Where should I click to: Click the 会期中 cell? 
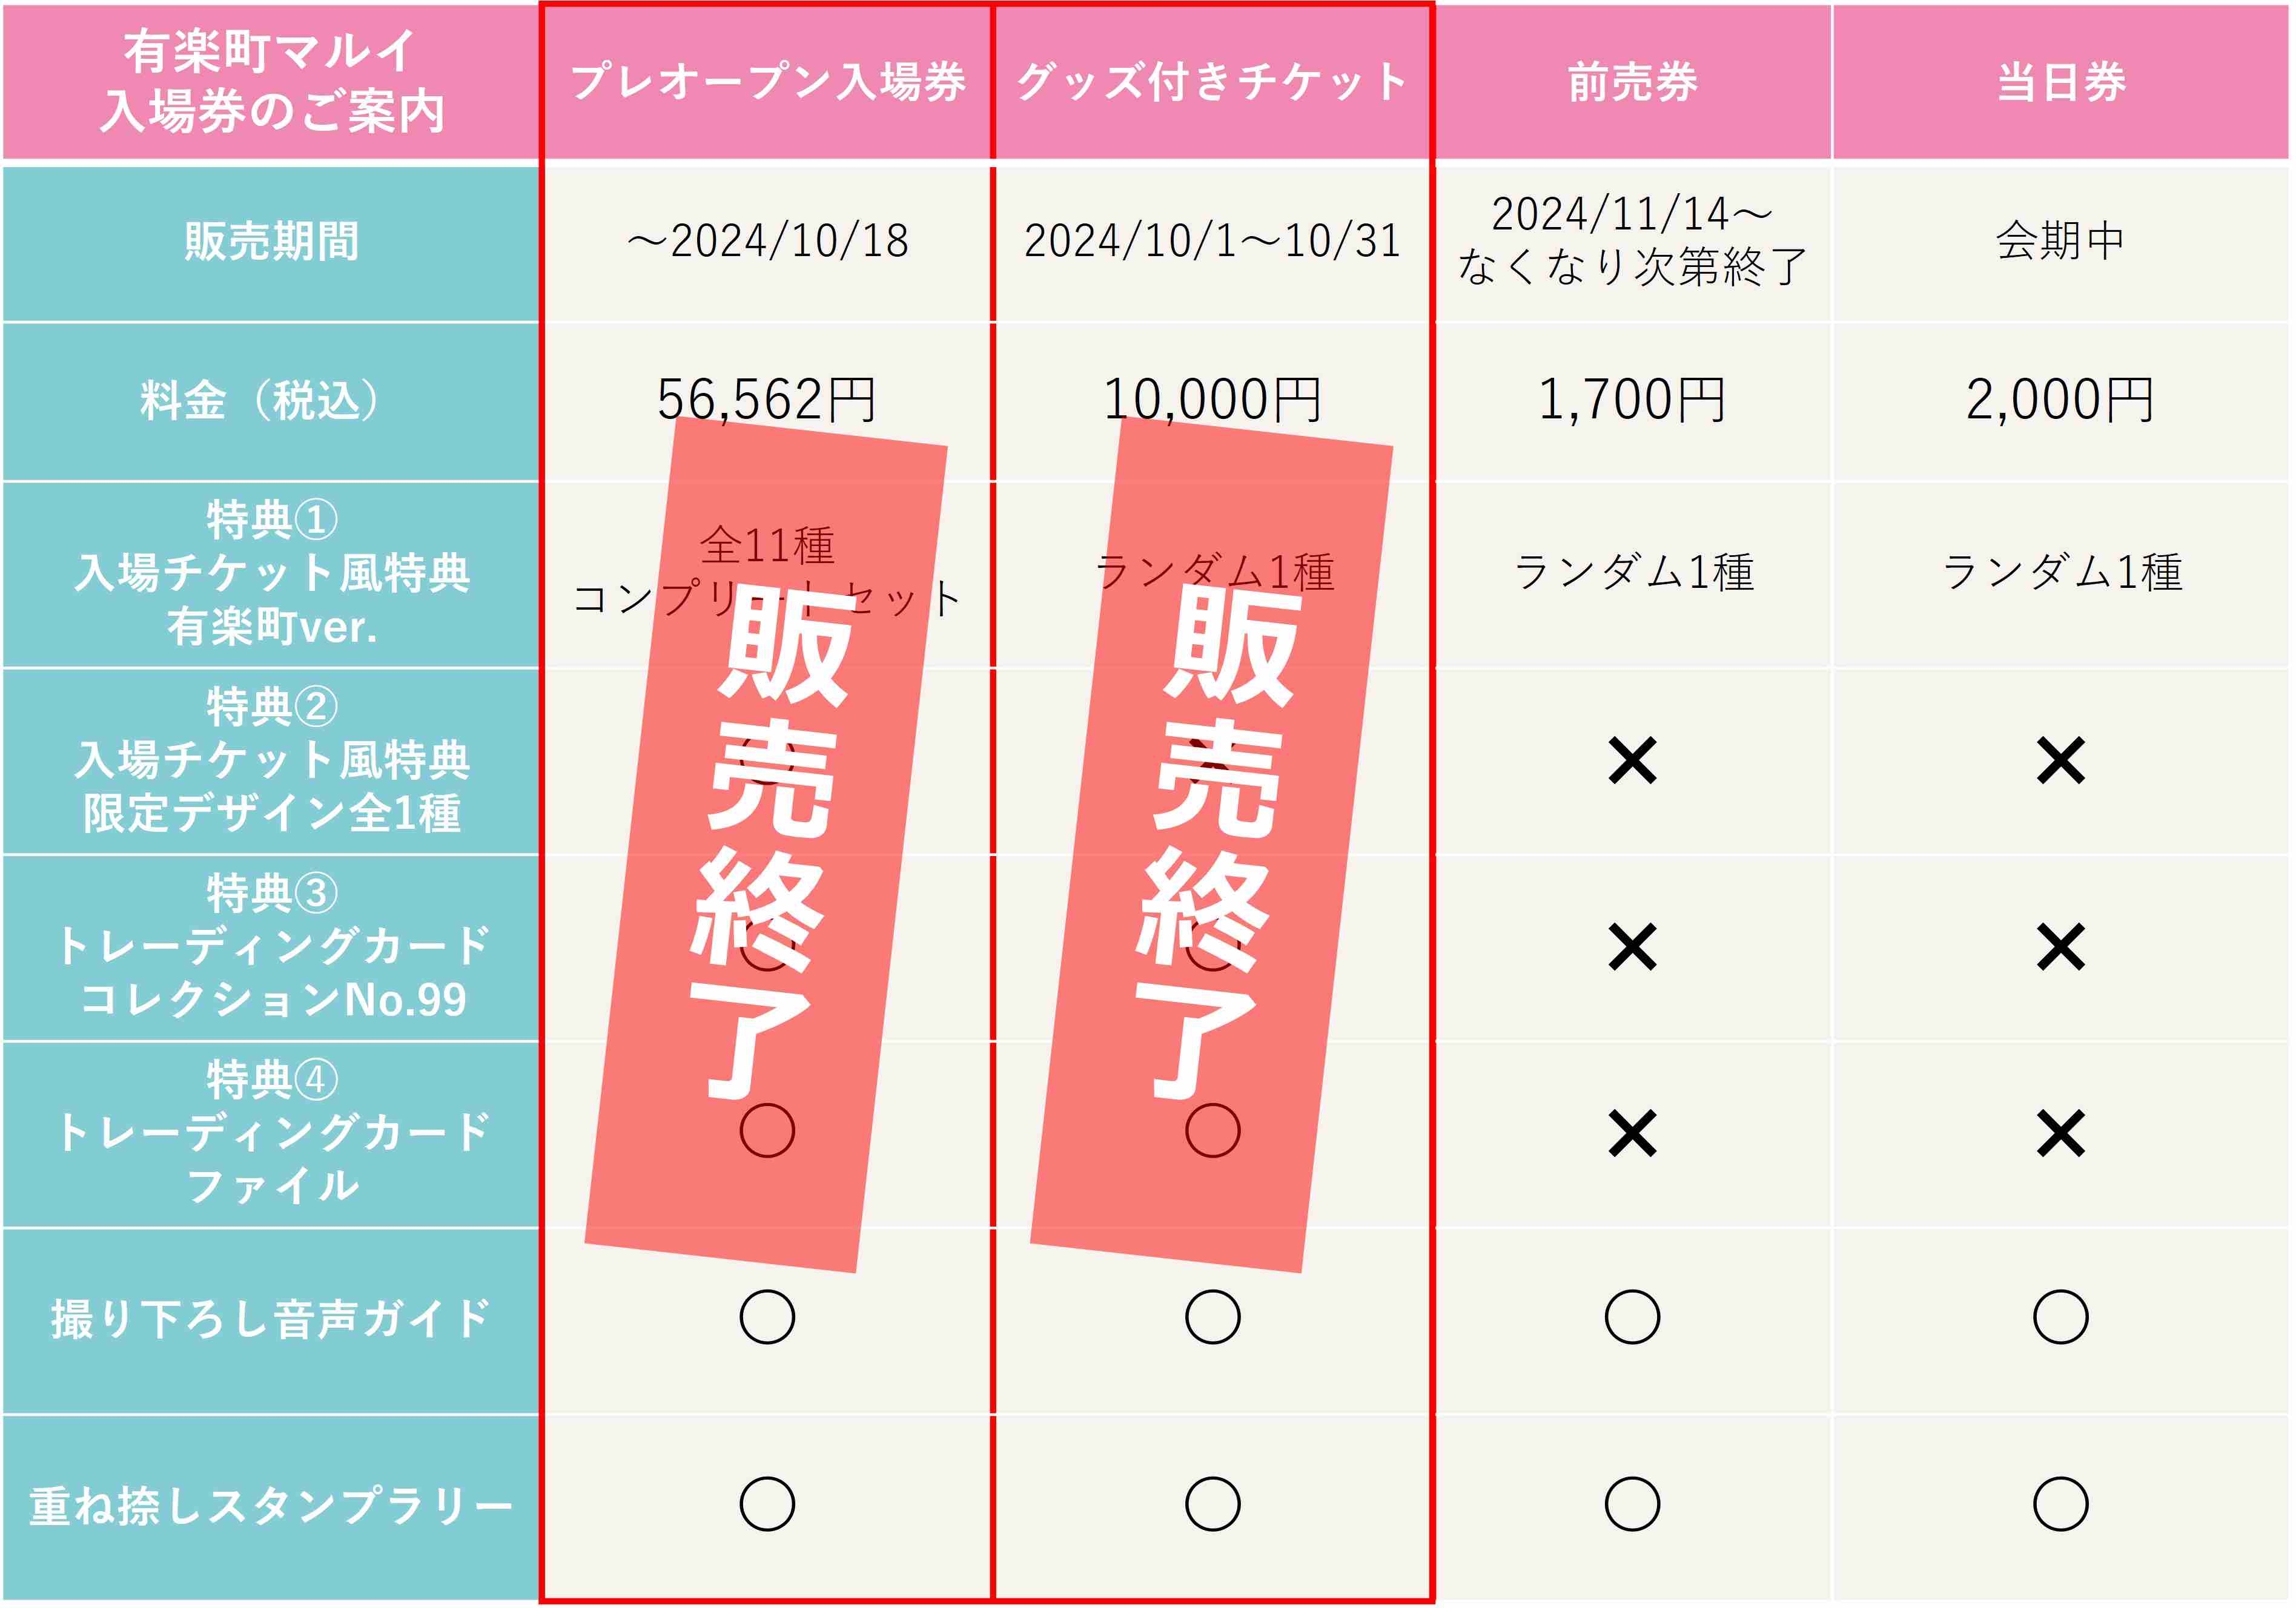tap(2061, 241)
